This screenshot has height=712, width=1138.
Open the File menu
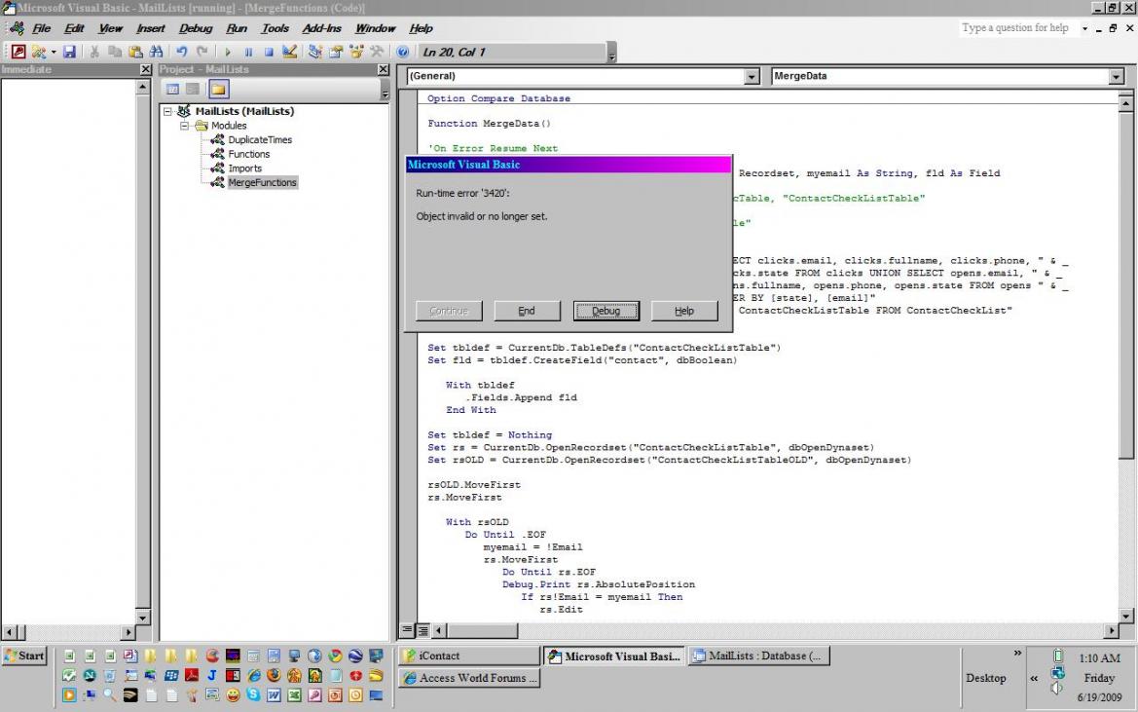pyautogui.click(x=41, y=28)
